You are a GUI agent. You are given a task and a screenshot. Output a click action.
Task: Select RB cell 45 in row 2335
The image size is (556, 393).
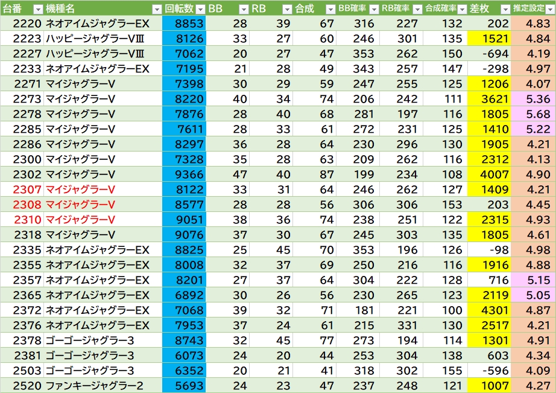[x=271, y=249]
